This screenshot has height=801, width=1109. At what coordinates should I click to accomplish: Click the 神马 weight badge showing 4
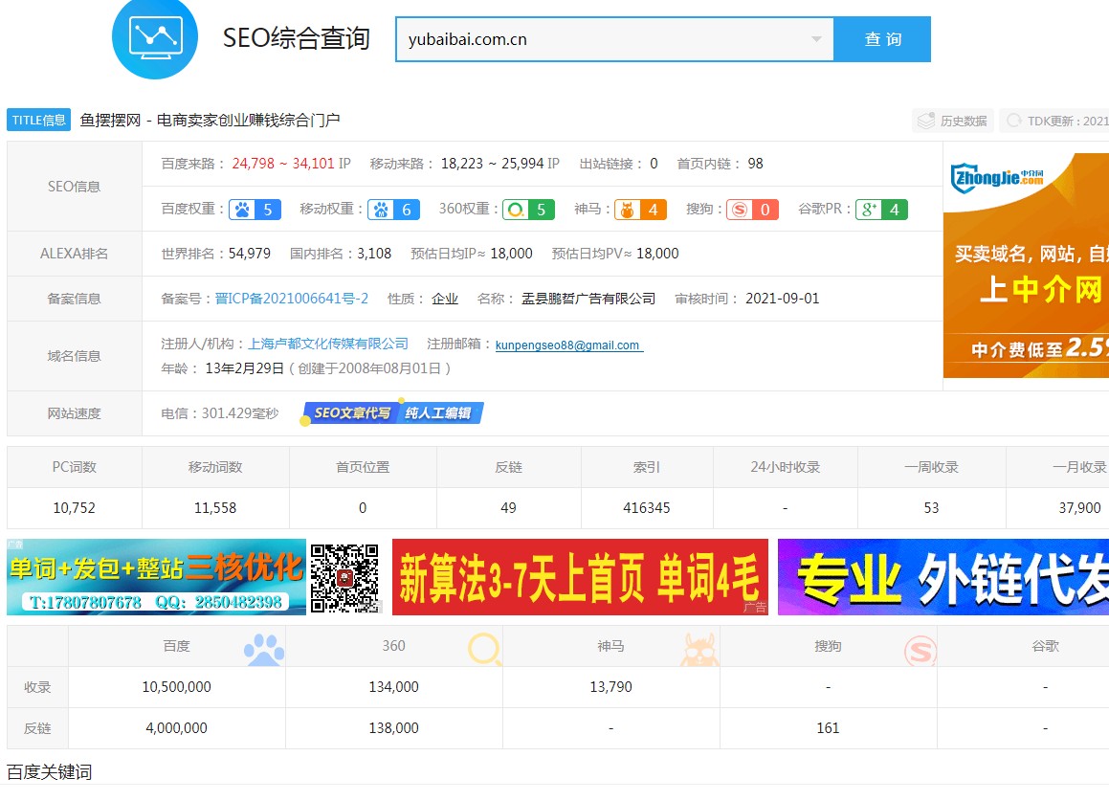pos(640,210)
